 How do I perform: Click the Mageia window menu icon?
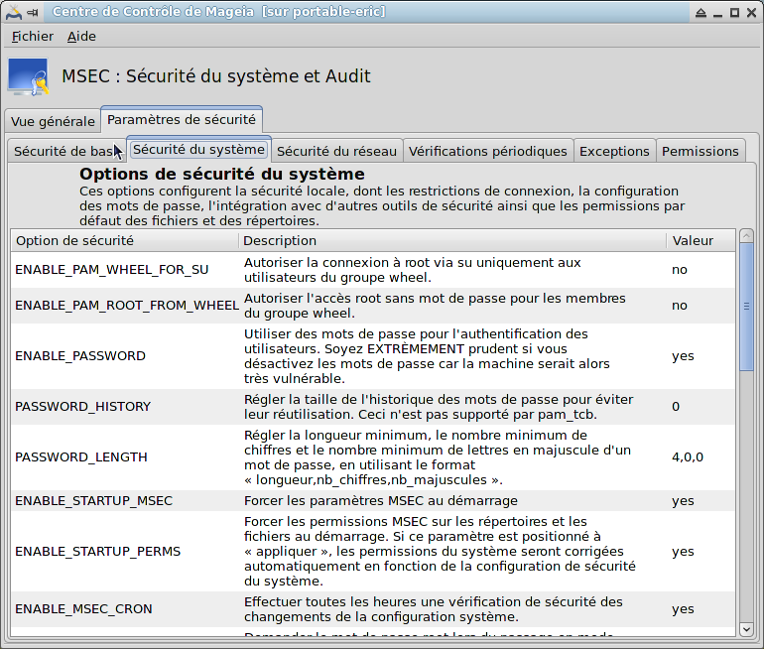(14, 12)
